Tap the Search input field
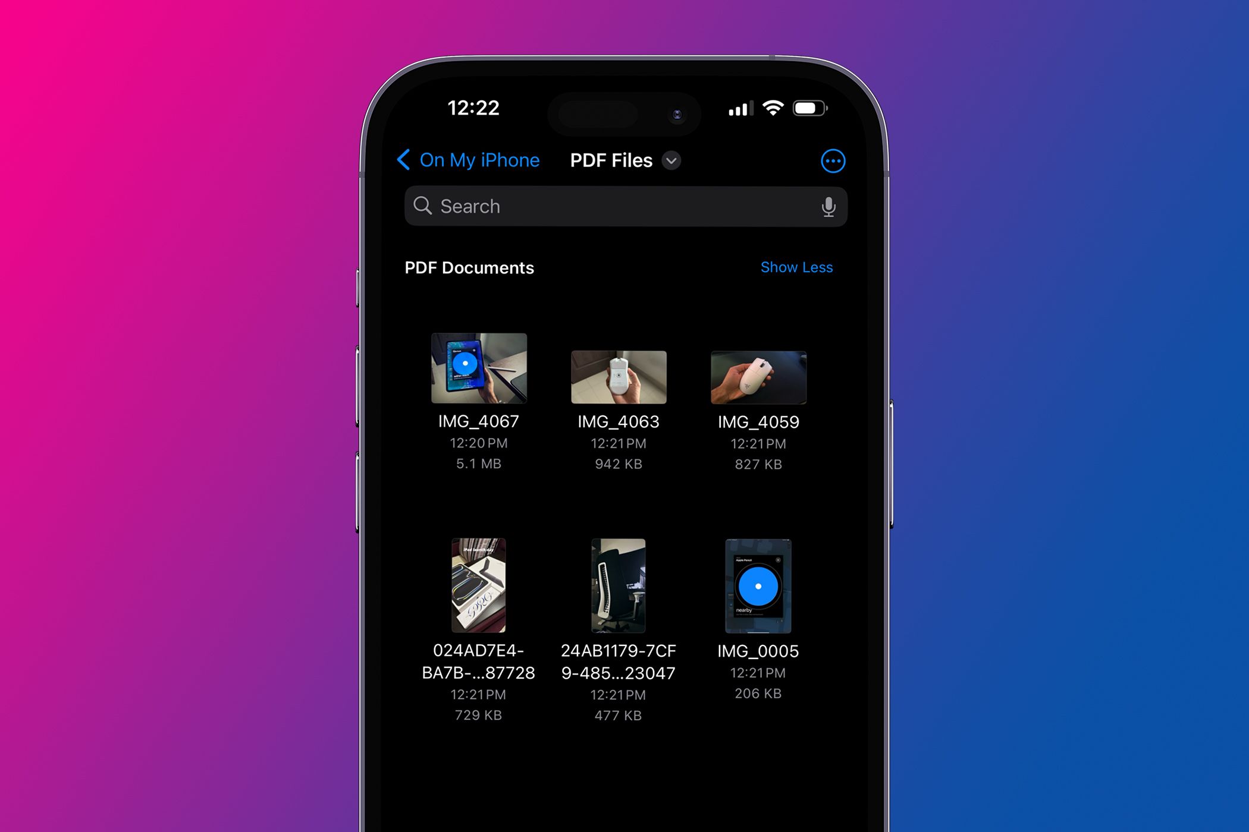The width and height of the screenshot is (1249, 832). pos(624,206)
